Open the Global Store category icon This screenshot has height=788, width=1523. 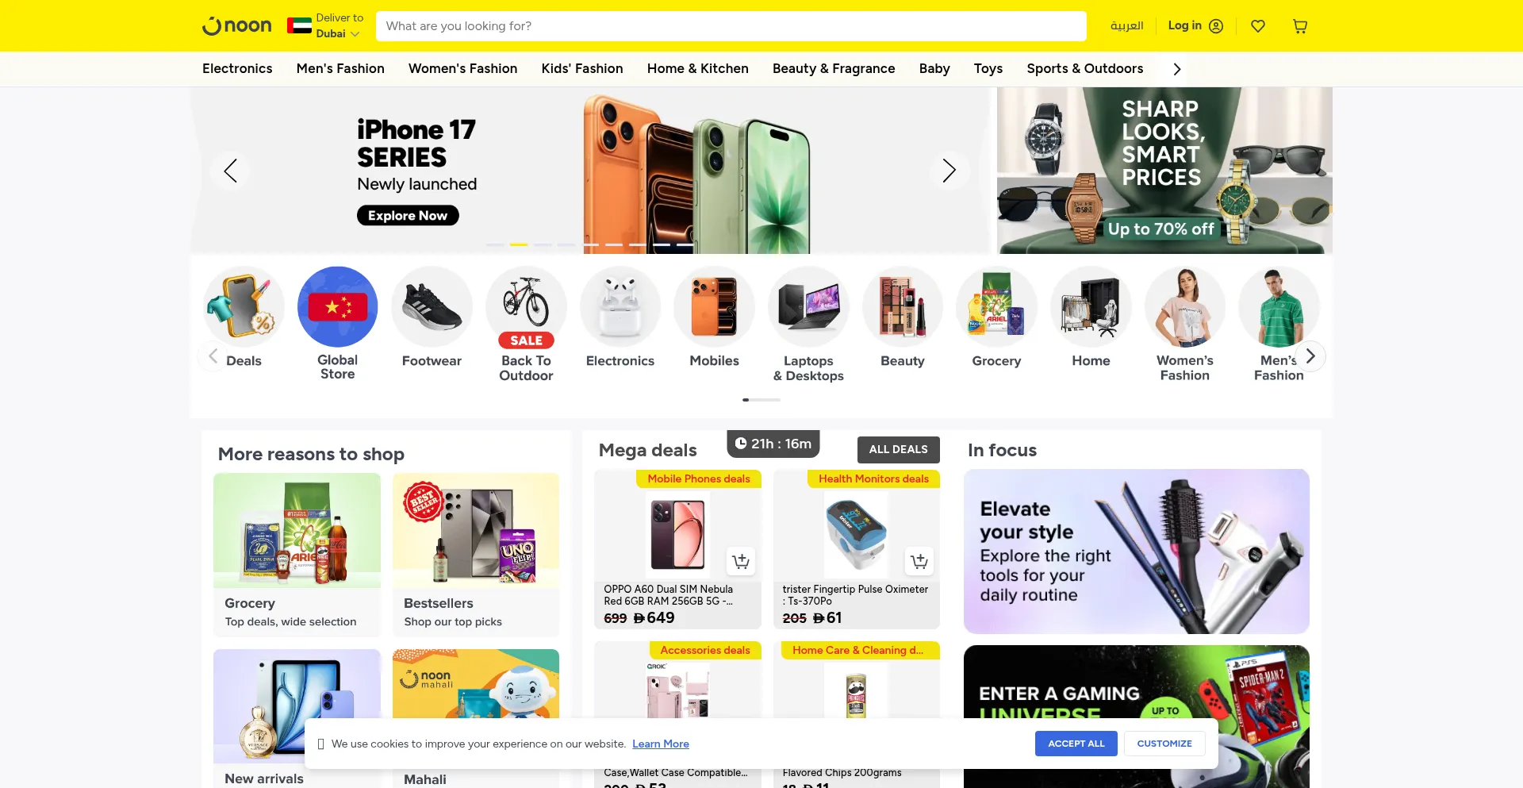pos(337,306)
